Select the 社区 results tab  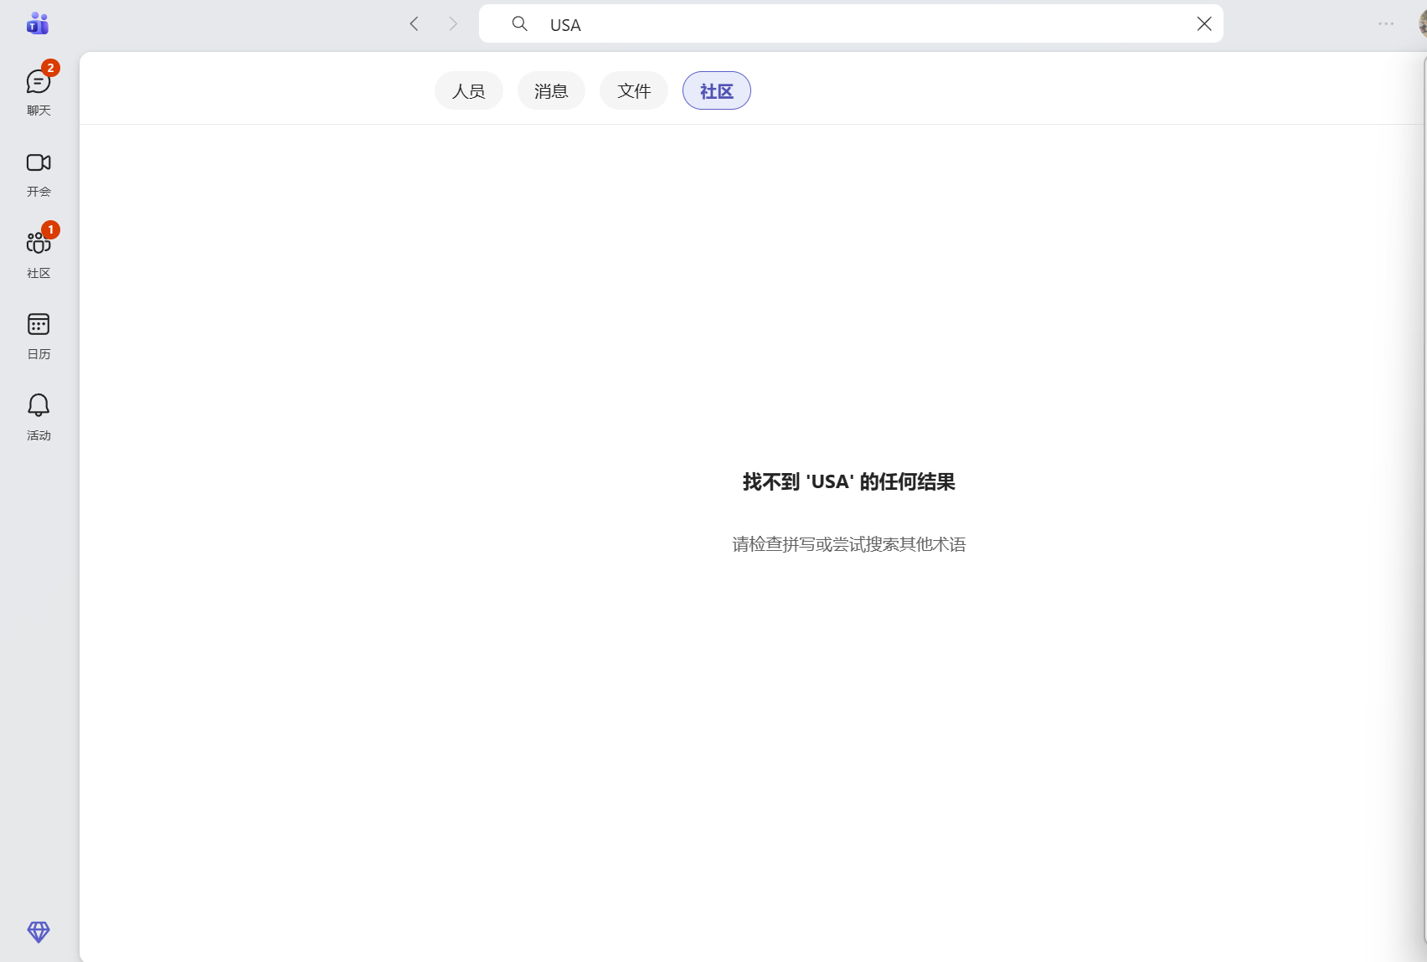tap(717, 90)
